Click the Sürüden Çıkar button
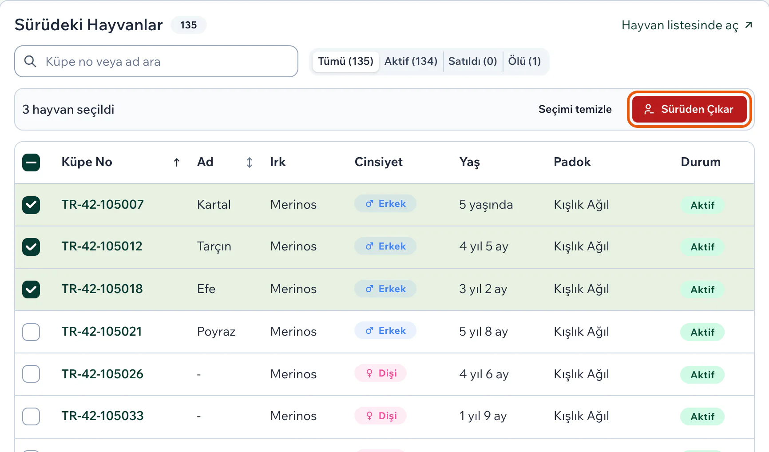This screenshot has height=452, width=769. click(x=689, y=109)
